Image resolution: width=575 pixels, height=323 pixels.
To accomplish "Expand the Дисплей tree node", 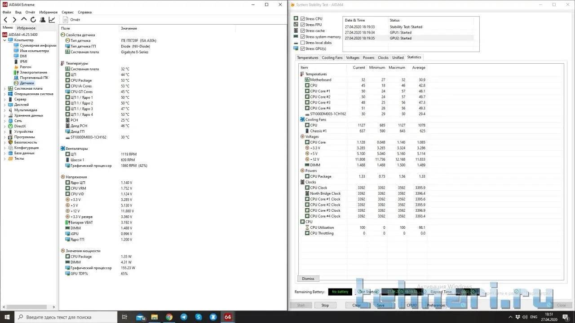I will tap(5, 105).
